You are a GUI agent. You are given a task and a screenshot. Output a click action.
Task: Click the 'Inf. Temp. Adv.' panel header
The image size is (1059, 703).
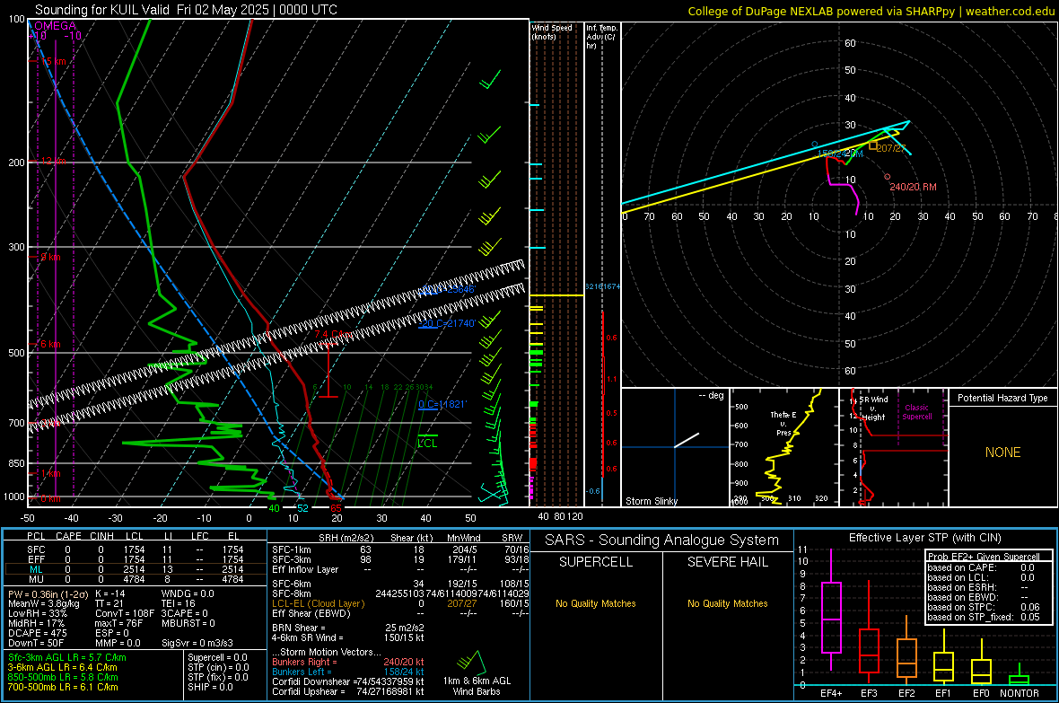[x=601, y=37]
